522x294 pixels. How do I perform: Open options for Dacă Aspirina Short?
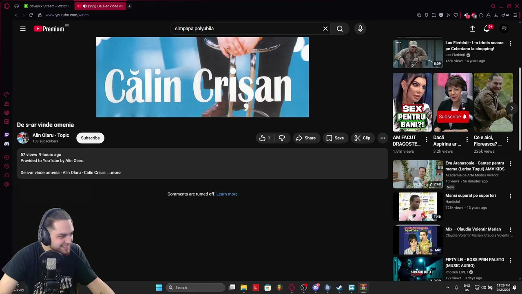pyautogui.click(x=467, y=140)
